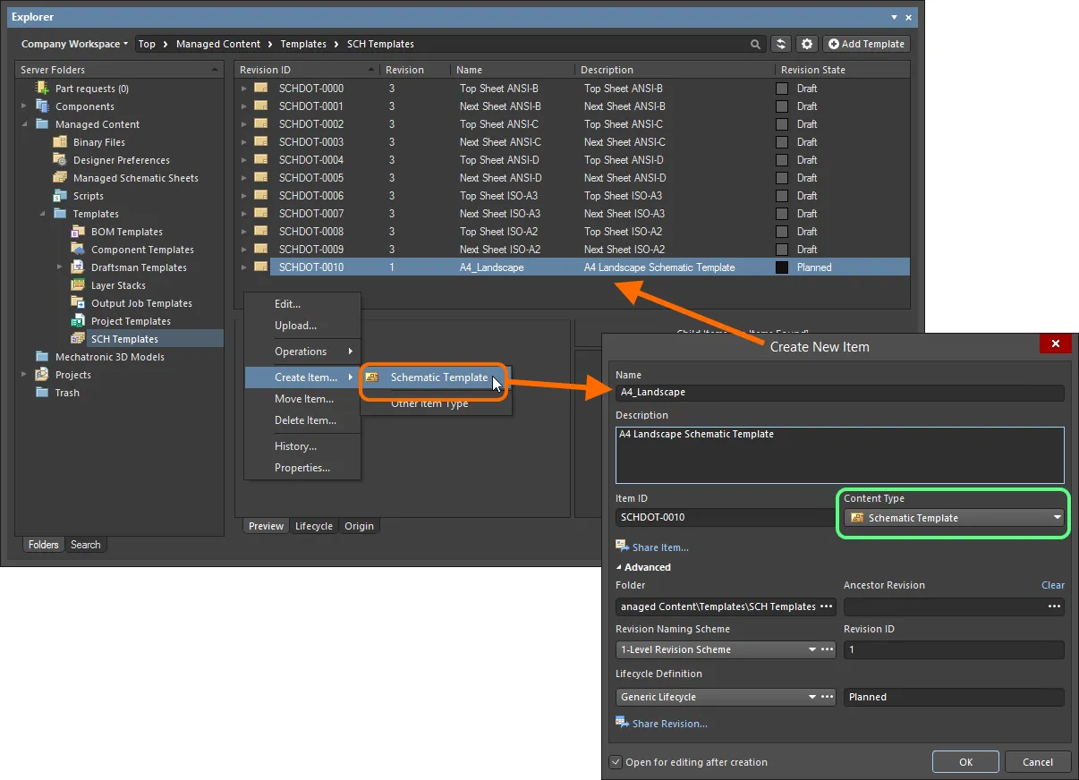
Task: Click the SCH Templates folder icon
Action: click(x=78, y=339)
